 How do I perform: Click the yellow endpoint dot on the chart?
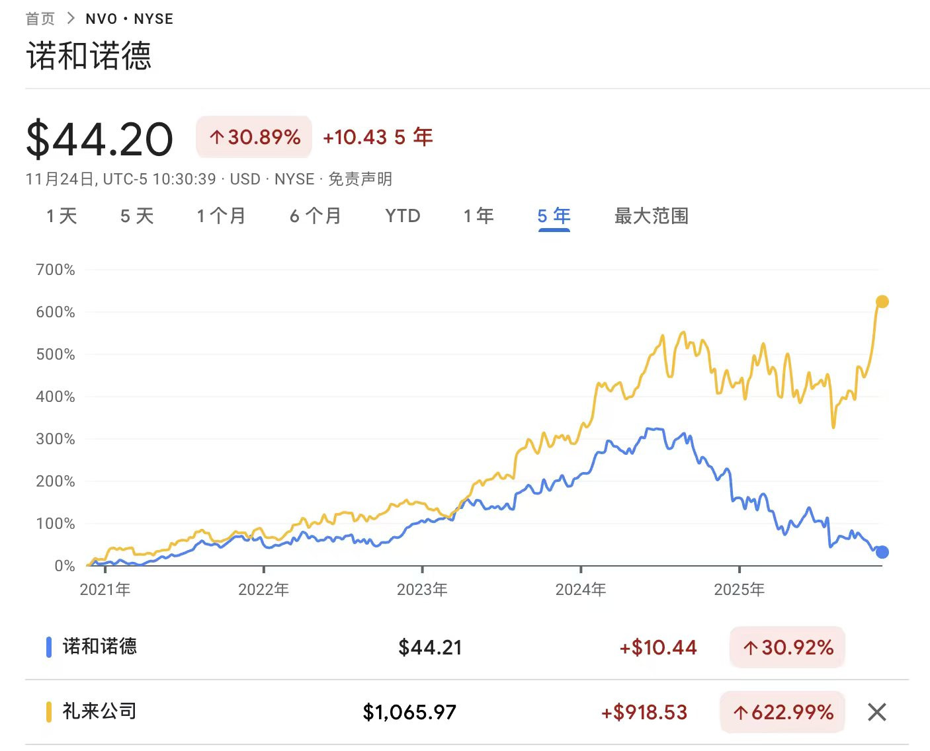click(x=881, y=301)
